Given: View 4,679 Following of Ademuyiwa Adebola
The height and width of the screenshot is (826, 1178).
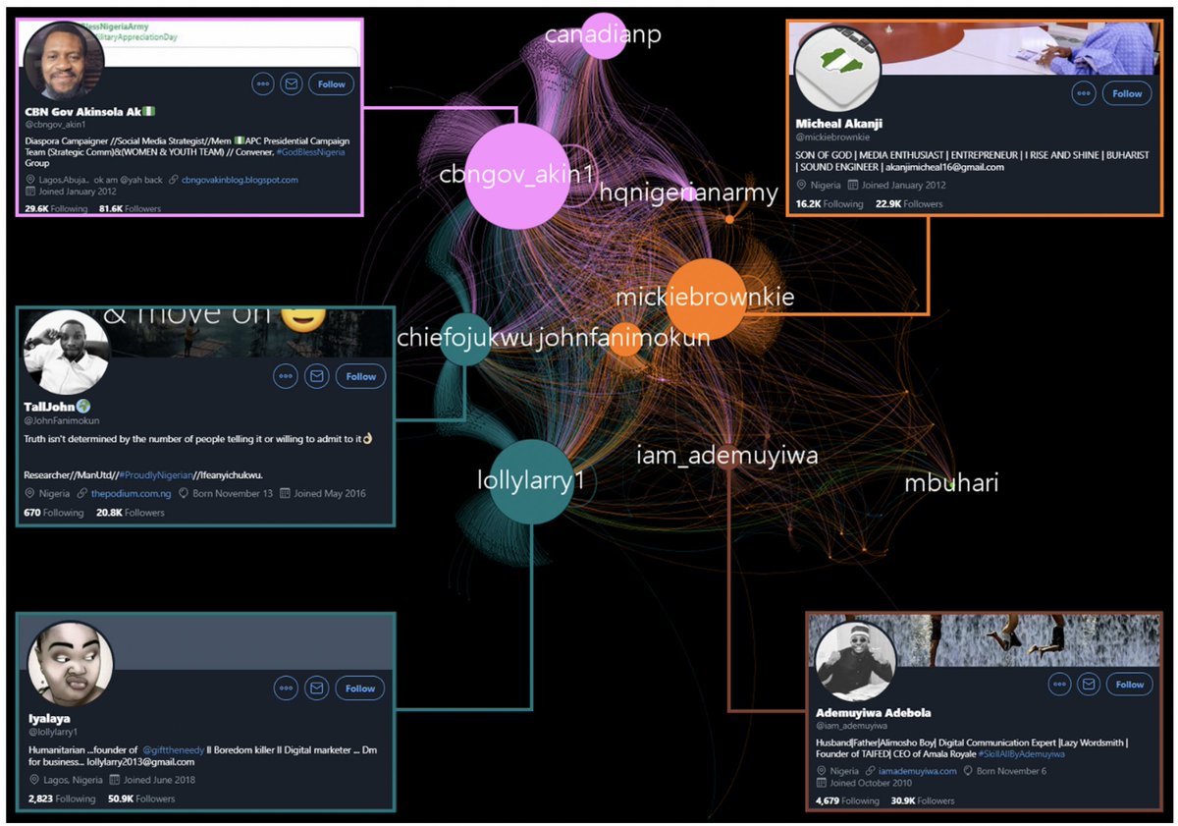Looking at the screenshot, I should pyautogui.click(x=848, y=800).
